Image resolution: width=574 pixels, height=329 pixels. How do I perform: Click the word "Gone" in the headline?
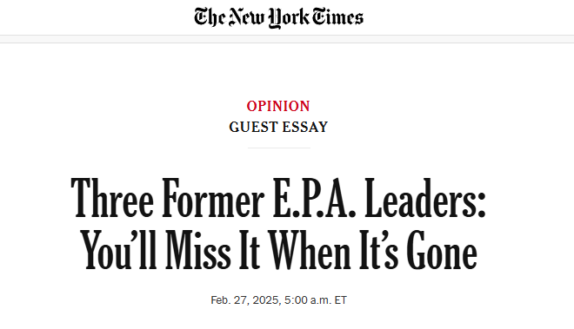[x=442, y=250]
